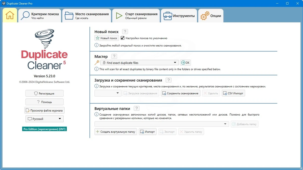Switch to Старт сканирования tab
This screenshot has width=303, height=170.
coord(136,16)
